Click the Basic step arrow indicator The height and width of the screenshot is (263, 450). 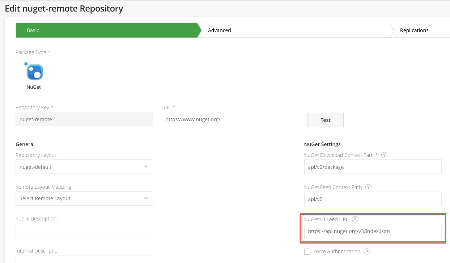click(198, 30)
